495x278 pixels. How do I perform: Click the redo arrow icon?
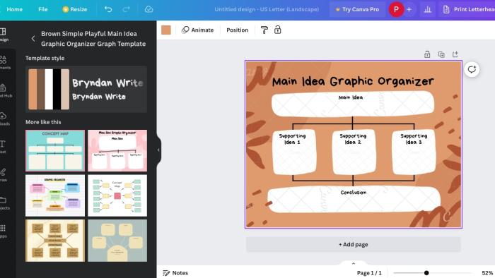pyautogui.click(x=127, y=9)
